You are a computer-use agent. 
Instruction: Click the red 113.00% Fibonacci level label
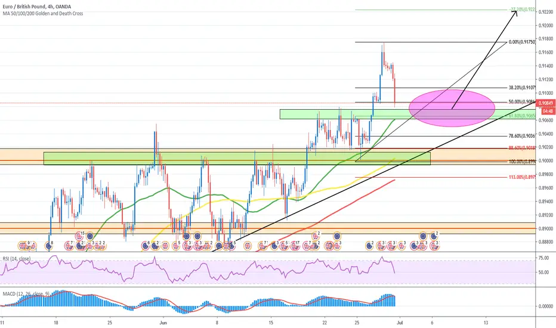[x=522, y=177]
